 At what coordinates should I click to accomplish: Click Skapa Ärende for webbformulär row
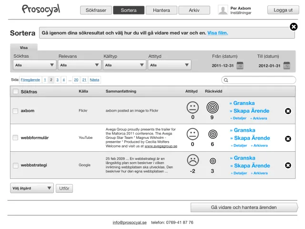(x=250, y=138)
